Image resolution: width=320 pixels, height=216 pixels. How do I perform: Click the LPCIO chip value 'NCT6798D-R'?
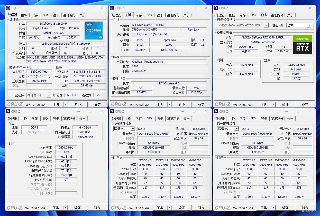pyautogui.click(x=169, y=50)
